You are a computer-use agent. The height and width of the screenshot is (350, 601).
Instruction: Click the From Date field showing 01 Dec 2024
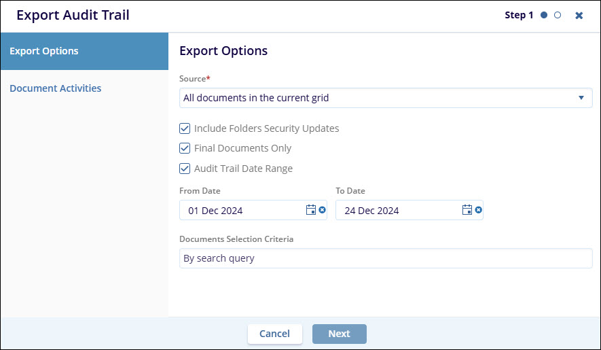241,210
